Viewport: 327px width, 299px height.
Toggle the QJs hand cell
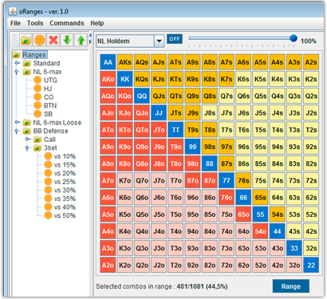(159, 96)
